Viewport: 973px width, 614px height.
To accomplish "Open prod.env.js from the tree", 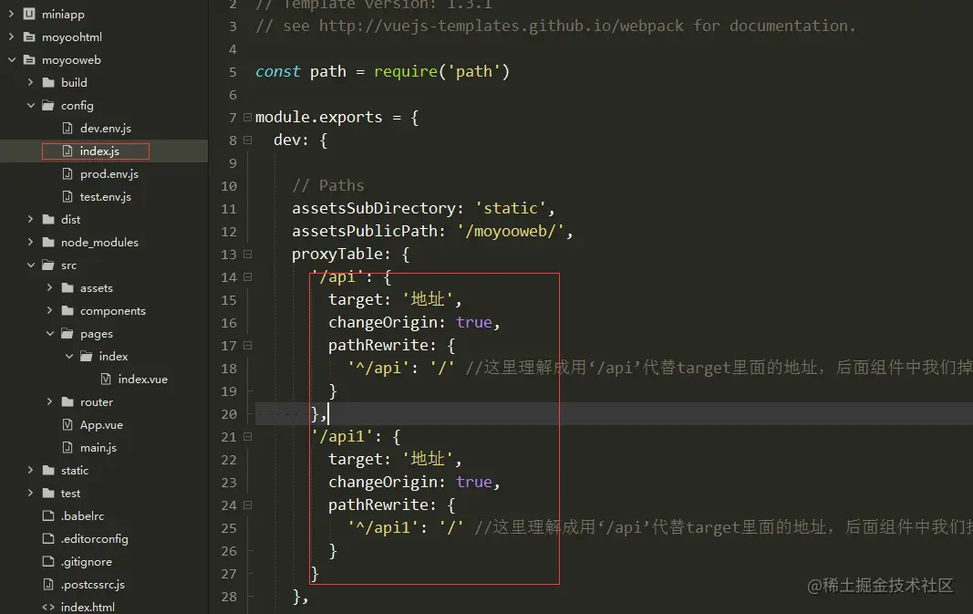I will [x=109, y=174].
